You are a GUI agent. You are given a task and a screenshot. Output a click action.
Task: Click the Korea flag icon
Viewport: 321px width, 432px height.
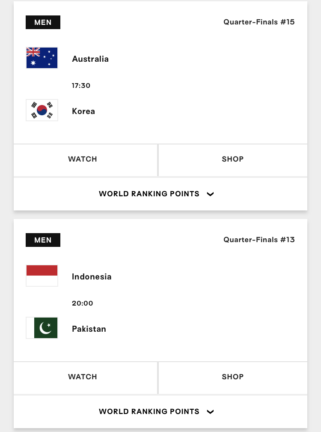[42, 110]
